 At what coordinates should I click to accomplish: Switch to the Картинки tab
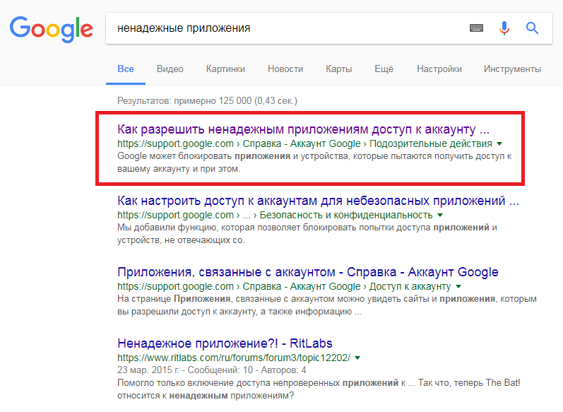225,69
